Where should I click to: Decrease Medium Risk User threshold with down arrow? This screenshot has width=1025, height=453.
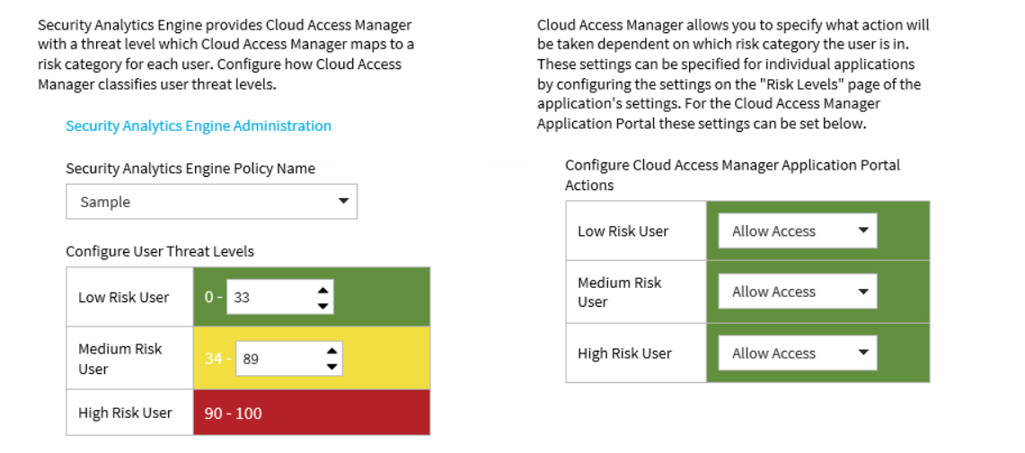pyautogui.click(x=331, y=366)
